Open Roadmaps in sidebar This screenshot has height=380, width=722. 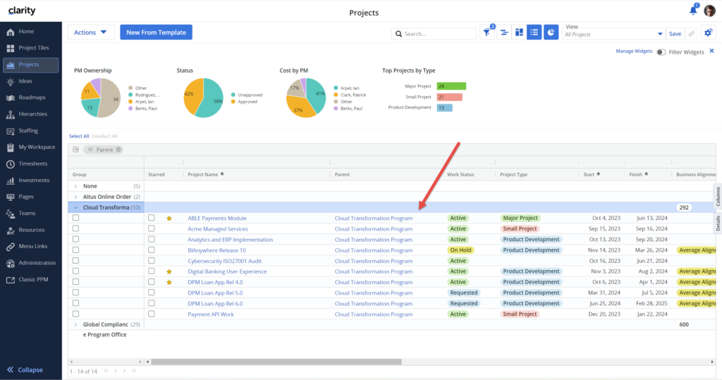[30, 98]
